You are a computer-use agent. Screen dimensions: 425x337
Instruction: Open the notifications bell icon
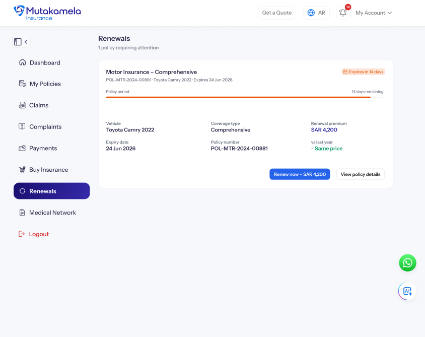click(342, 13)
